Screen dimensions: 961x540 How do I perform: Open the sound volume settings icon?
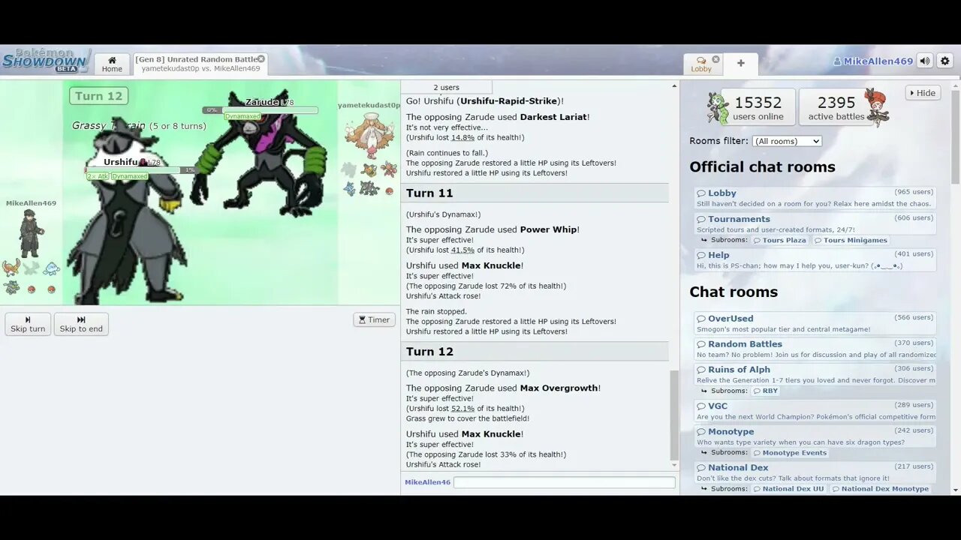tap(925, 61)
